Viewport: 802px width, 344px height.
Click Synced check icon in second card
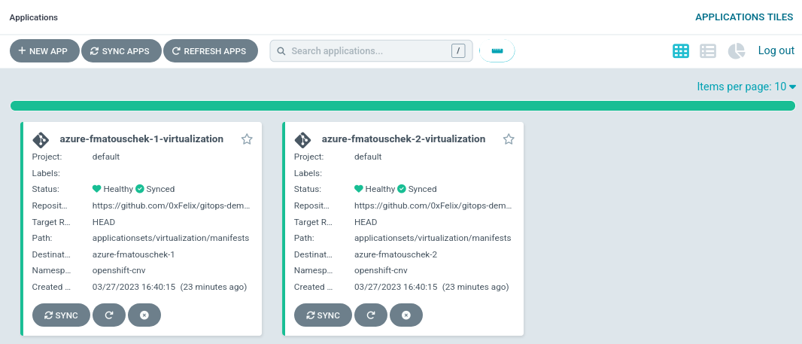[x=402, y=189]
